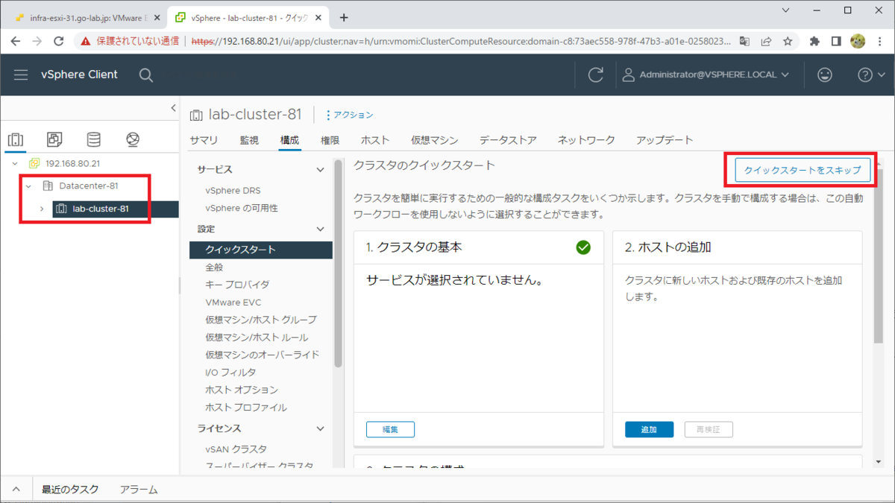This screenshot has width=895, height=503.
Task: Select Networking inventory icon
Action: 132,139
